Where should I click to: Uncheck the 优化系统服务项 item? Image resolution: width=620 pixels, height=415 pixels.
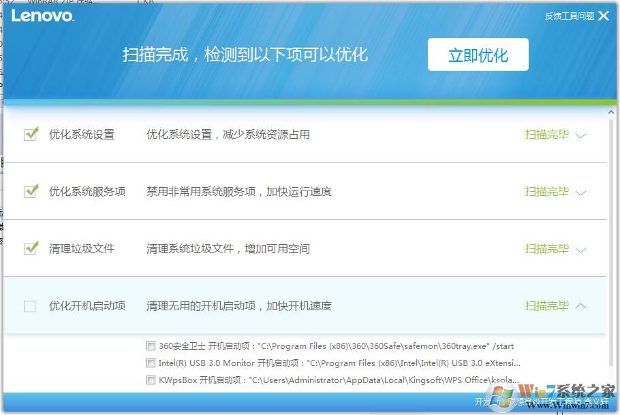pos(30,191)
